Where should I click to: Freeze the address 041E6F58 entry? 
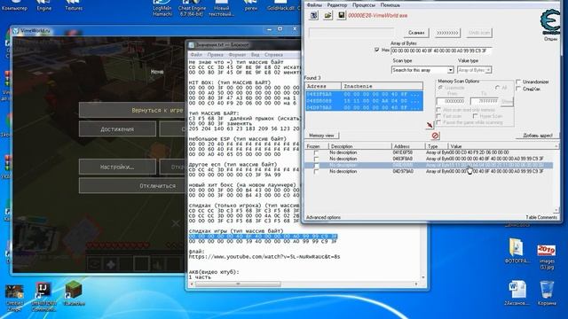[316, 152]
